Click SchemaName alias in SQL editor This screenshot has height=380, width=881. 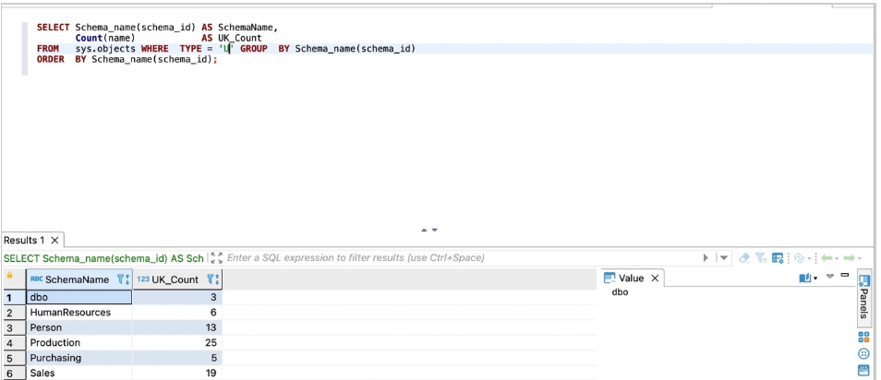[x=247, y=27]
